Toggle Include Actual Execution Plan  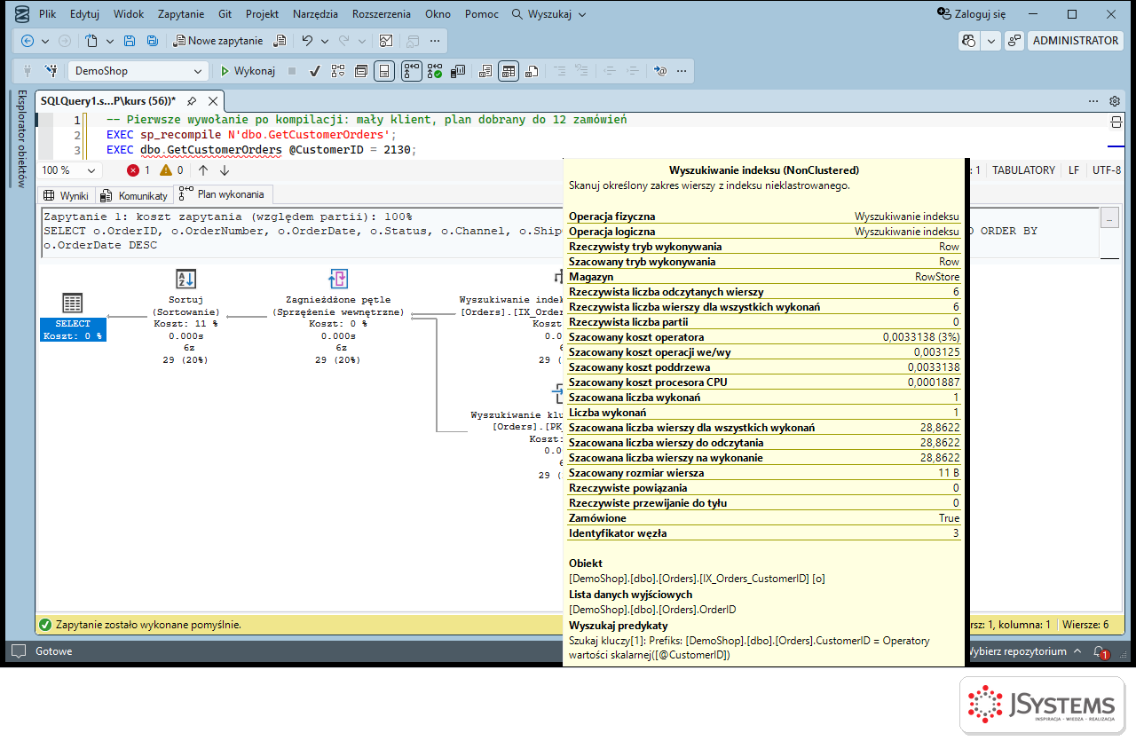pos(412,71)
